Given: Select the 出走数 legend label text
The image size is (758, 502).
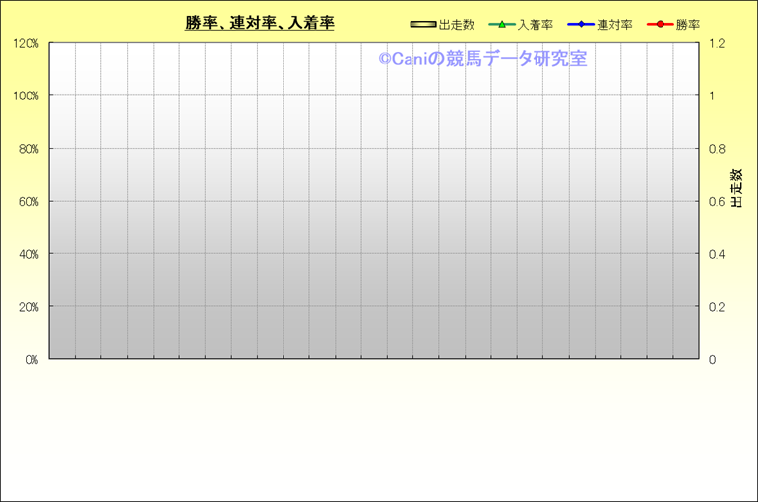Looking at the screenshot, I should point(456,25).
